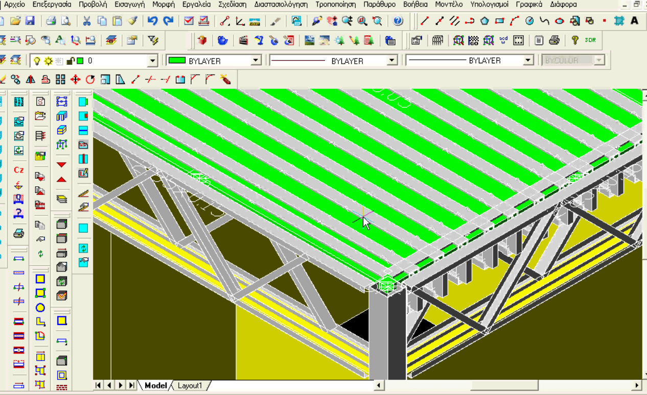The image size is (647, 395).
Task: Click the Mirror tool icon
Action: pyautogui.click(x=31, y=79)
